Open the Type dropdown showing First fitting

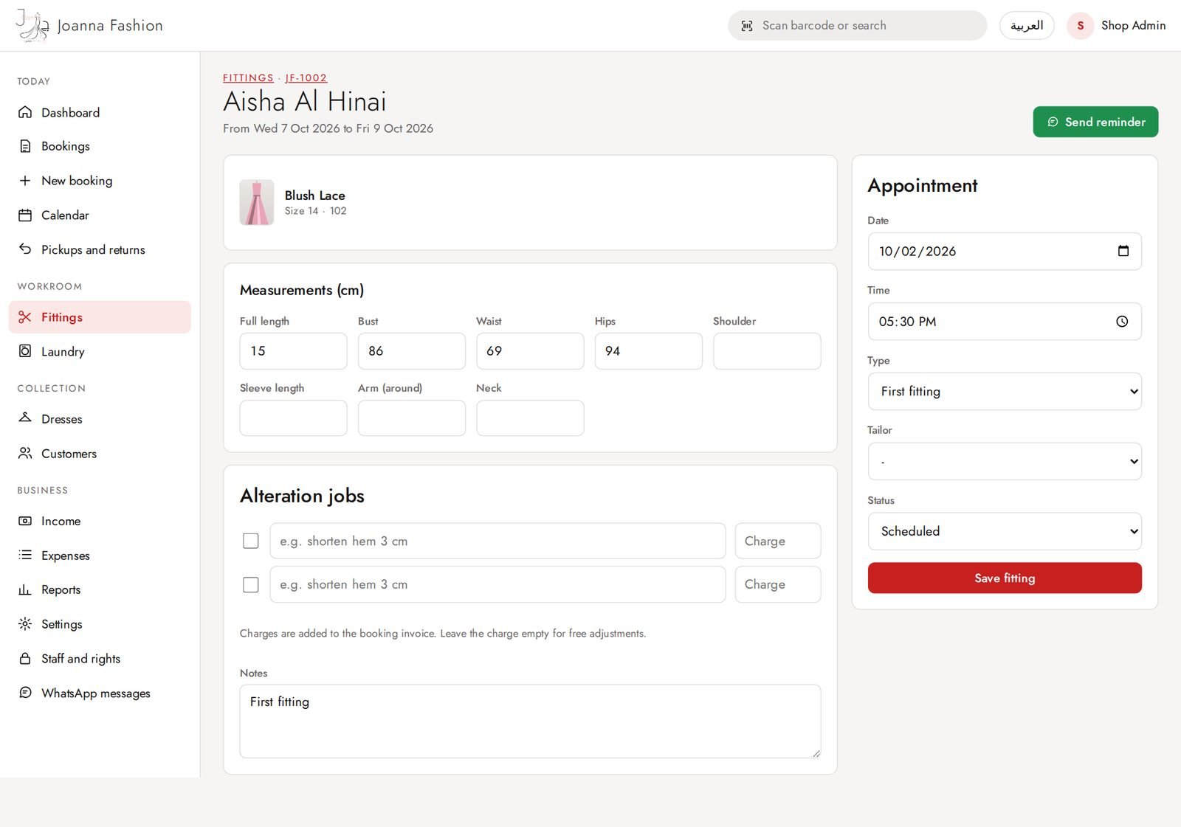point(1005,391)
